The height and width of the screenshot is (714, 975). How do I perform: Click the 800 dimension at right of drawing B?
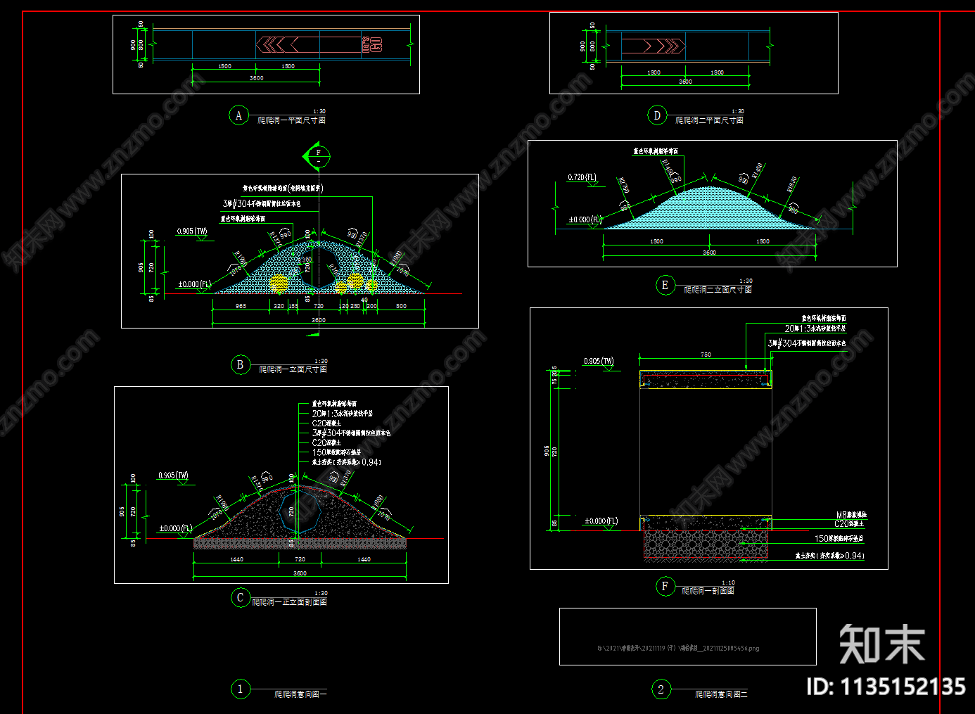[x=401, y=306]
